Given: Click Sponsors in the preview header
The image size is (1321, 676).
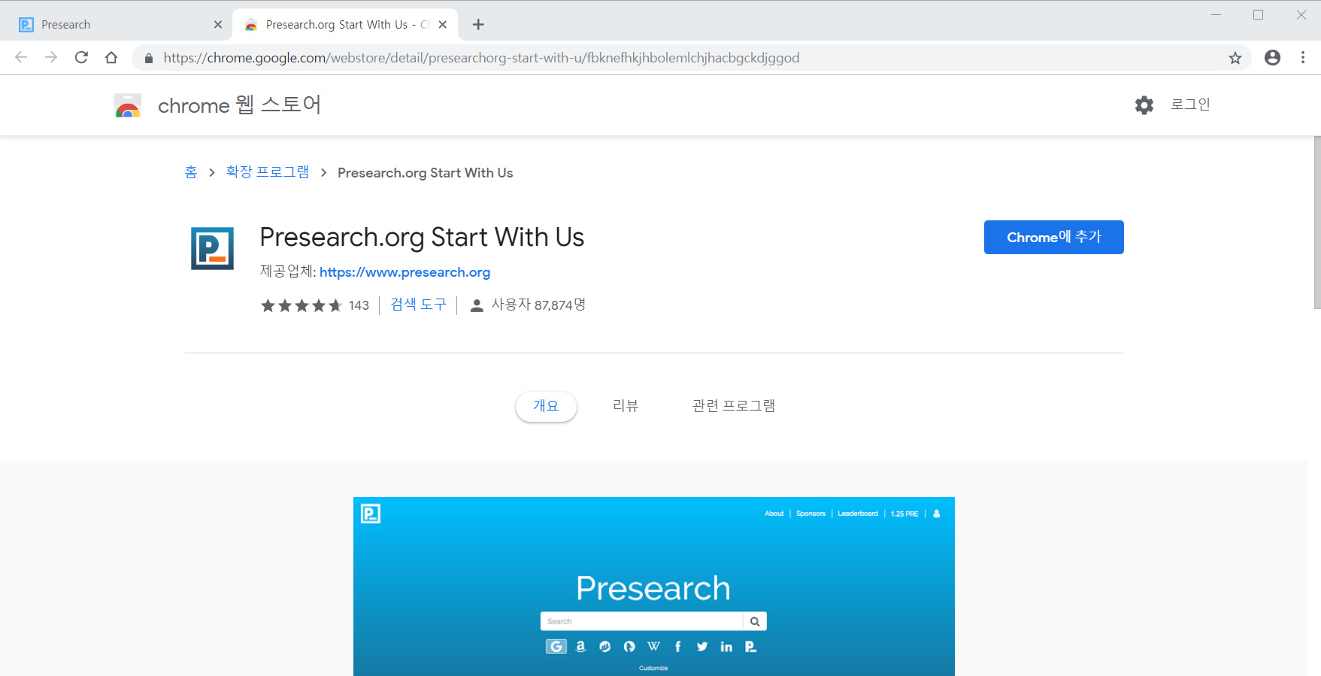Looking at the screenshot, I should 810,514.
